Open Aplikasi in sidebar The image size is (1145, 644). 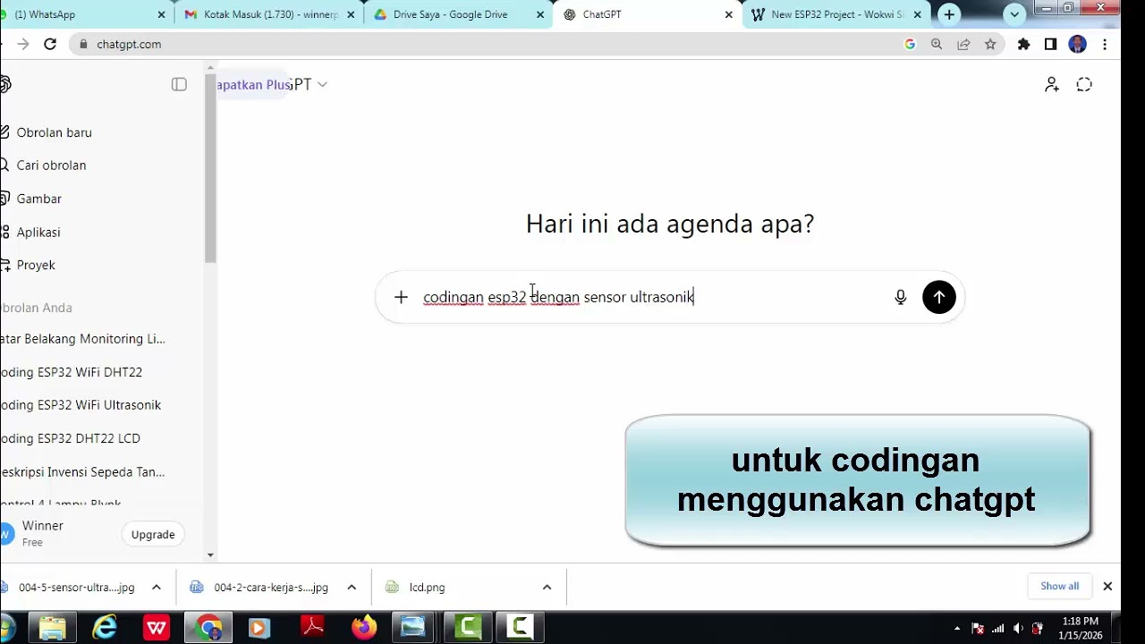pyautogui.click(x=38, y=232)
